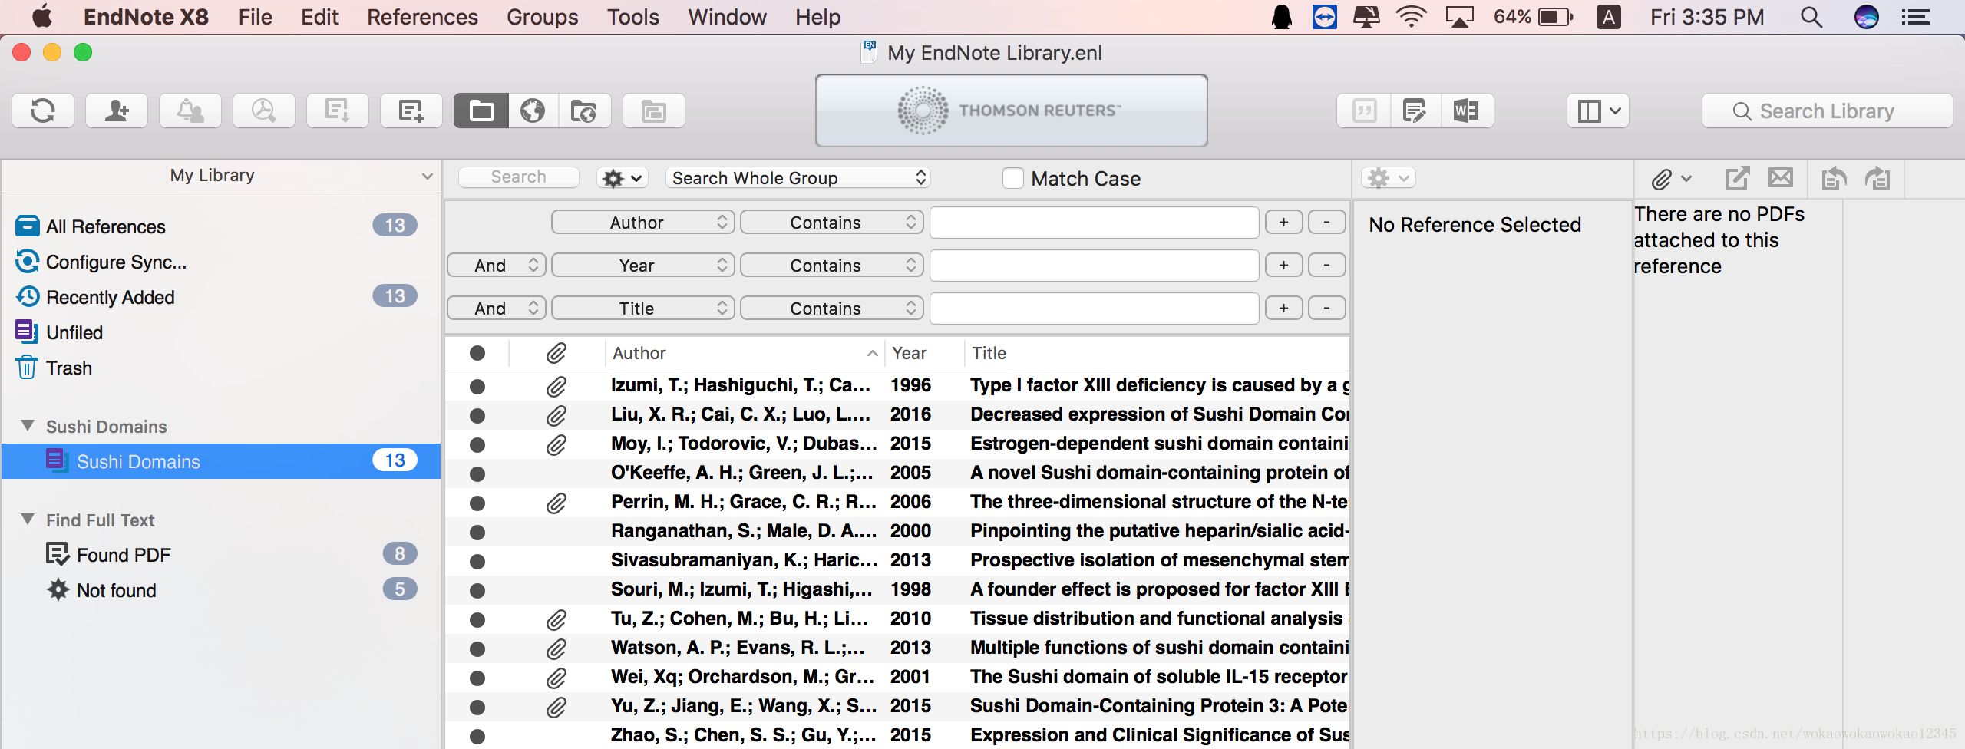Open the layout panel dropdown in toolbar

(1598, 111)
